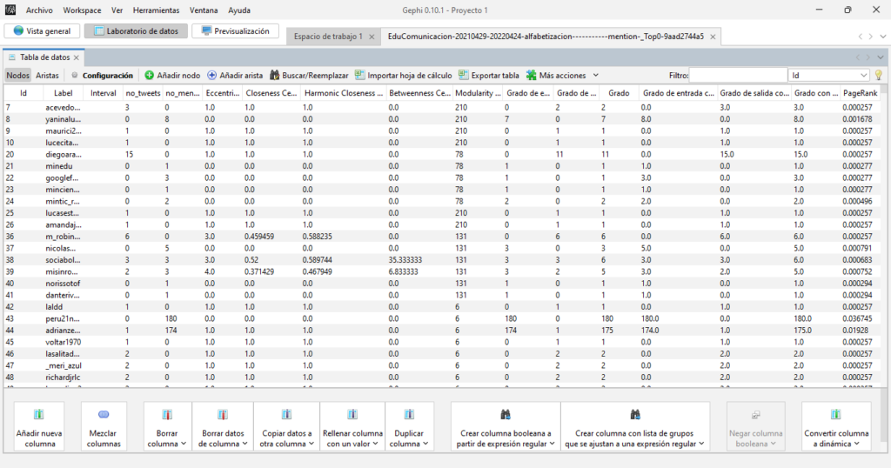Open the Archivo menu
891x468 pixels.
39,10
